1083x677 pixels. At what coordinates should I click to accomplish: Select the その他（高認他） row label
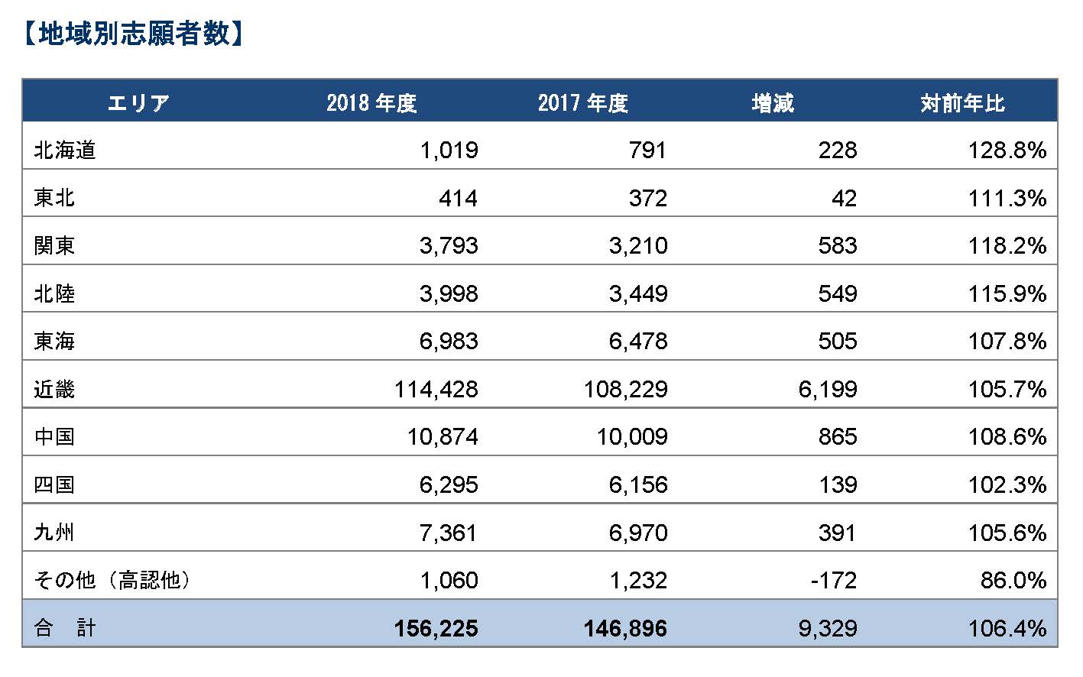pos(112,580)
